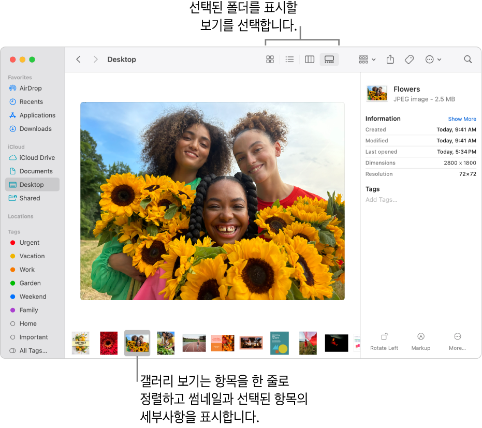482x428 pixels.
Task: Click Show More in Information
Action: pos(462,119)
